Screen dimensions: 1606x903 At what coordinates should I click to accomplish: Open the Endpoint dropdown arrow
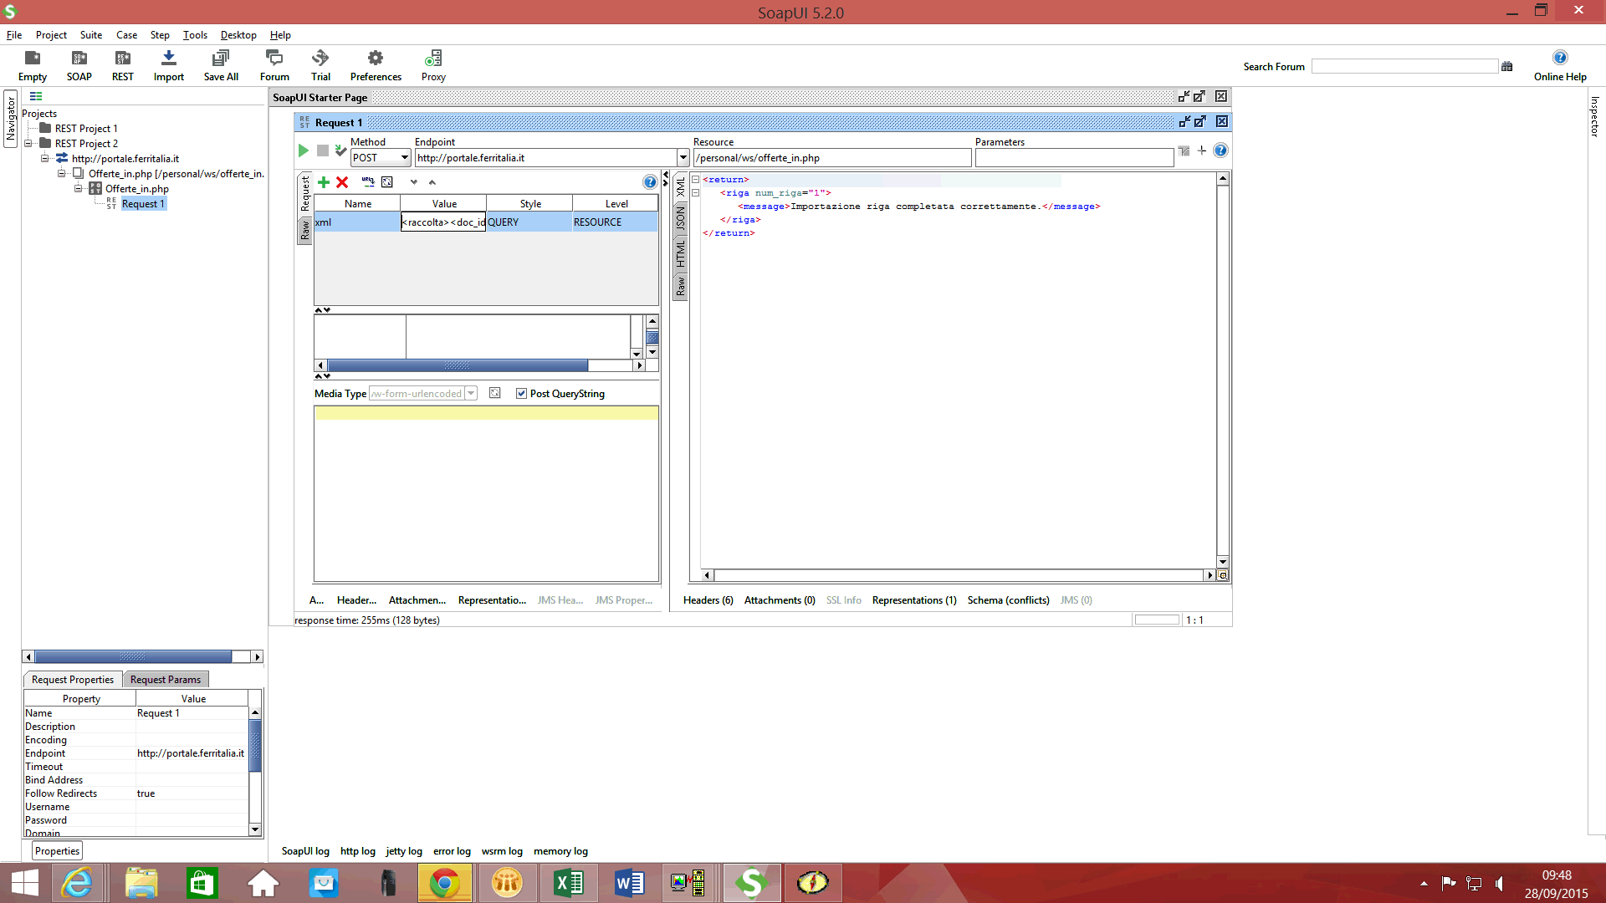click(683, 158)
